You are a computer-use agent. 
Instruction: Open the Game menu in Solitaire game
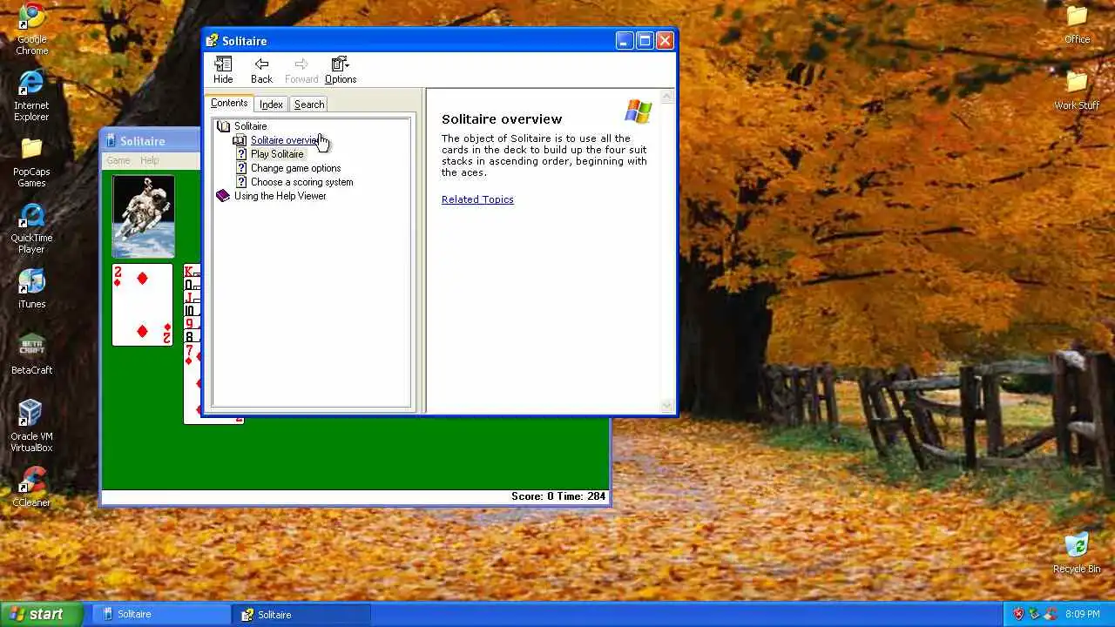pyautogui.click(x=118, y=160)
